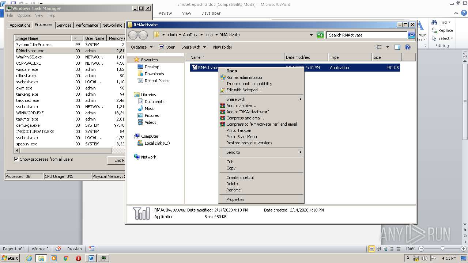
Task: Click the Search RMActivate input field
Action: (x=367, y=35)
